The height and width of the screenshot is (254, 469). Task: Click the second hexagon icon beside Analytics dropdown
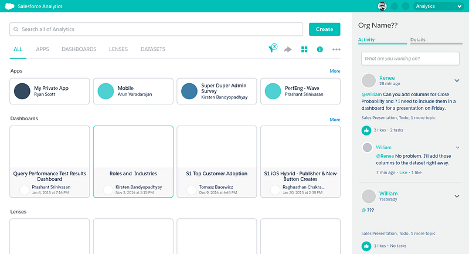[405, 6]
